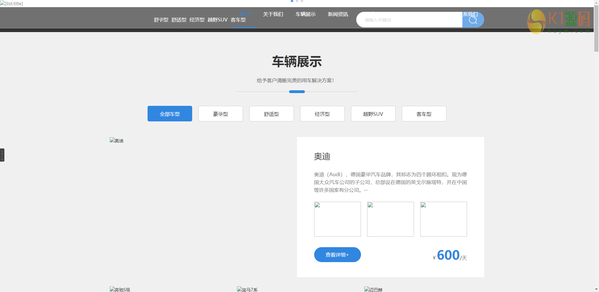This screenshot has height=292, width=599.
Task: Open the 宝马7系 car image
Action: 247,289
